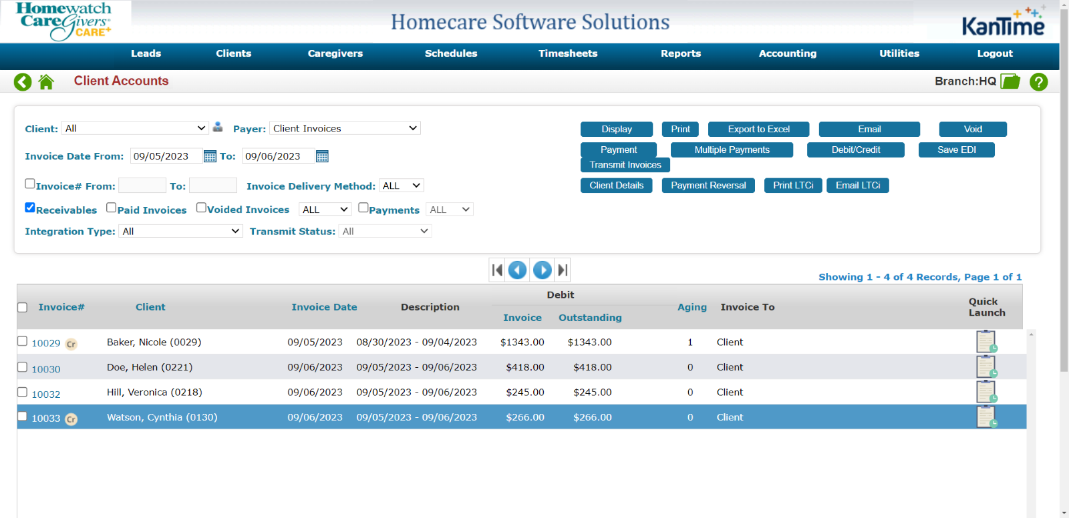Screen dimensions: 1069x518
Task: Click the Invoice Date From field
Action: pos(166,156)
